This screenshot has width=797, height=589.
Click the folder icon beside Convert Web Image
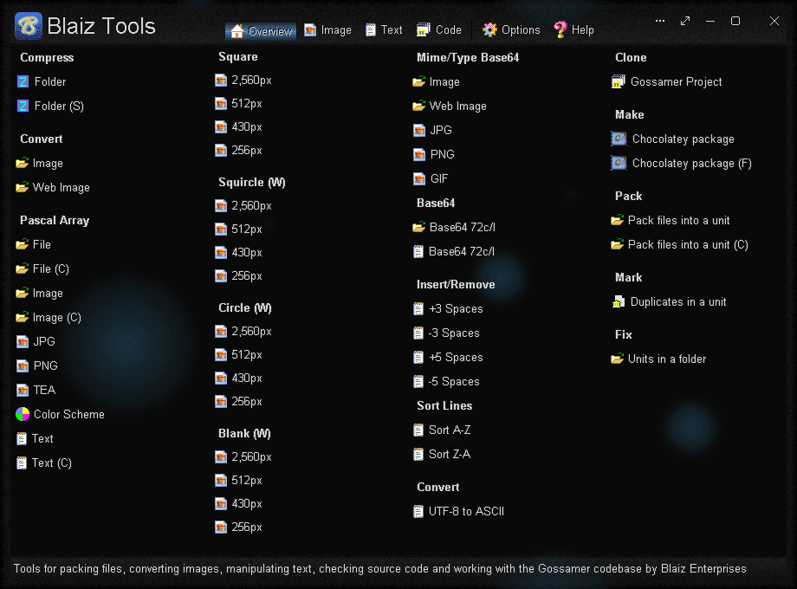(x=22, y=187)
